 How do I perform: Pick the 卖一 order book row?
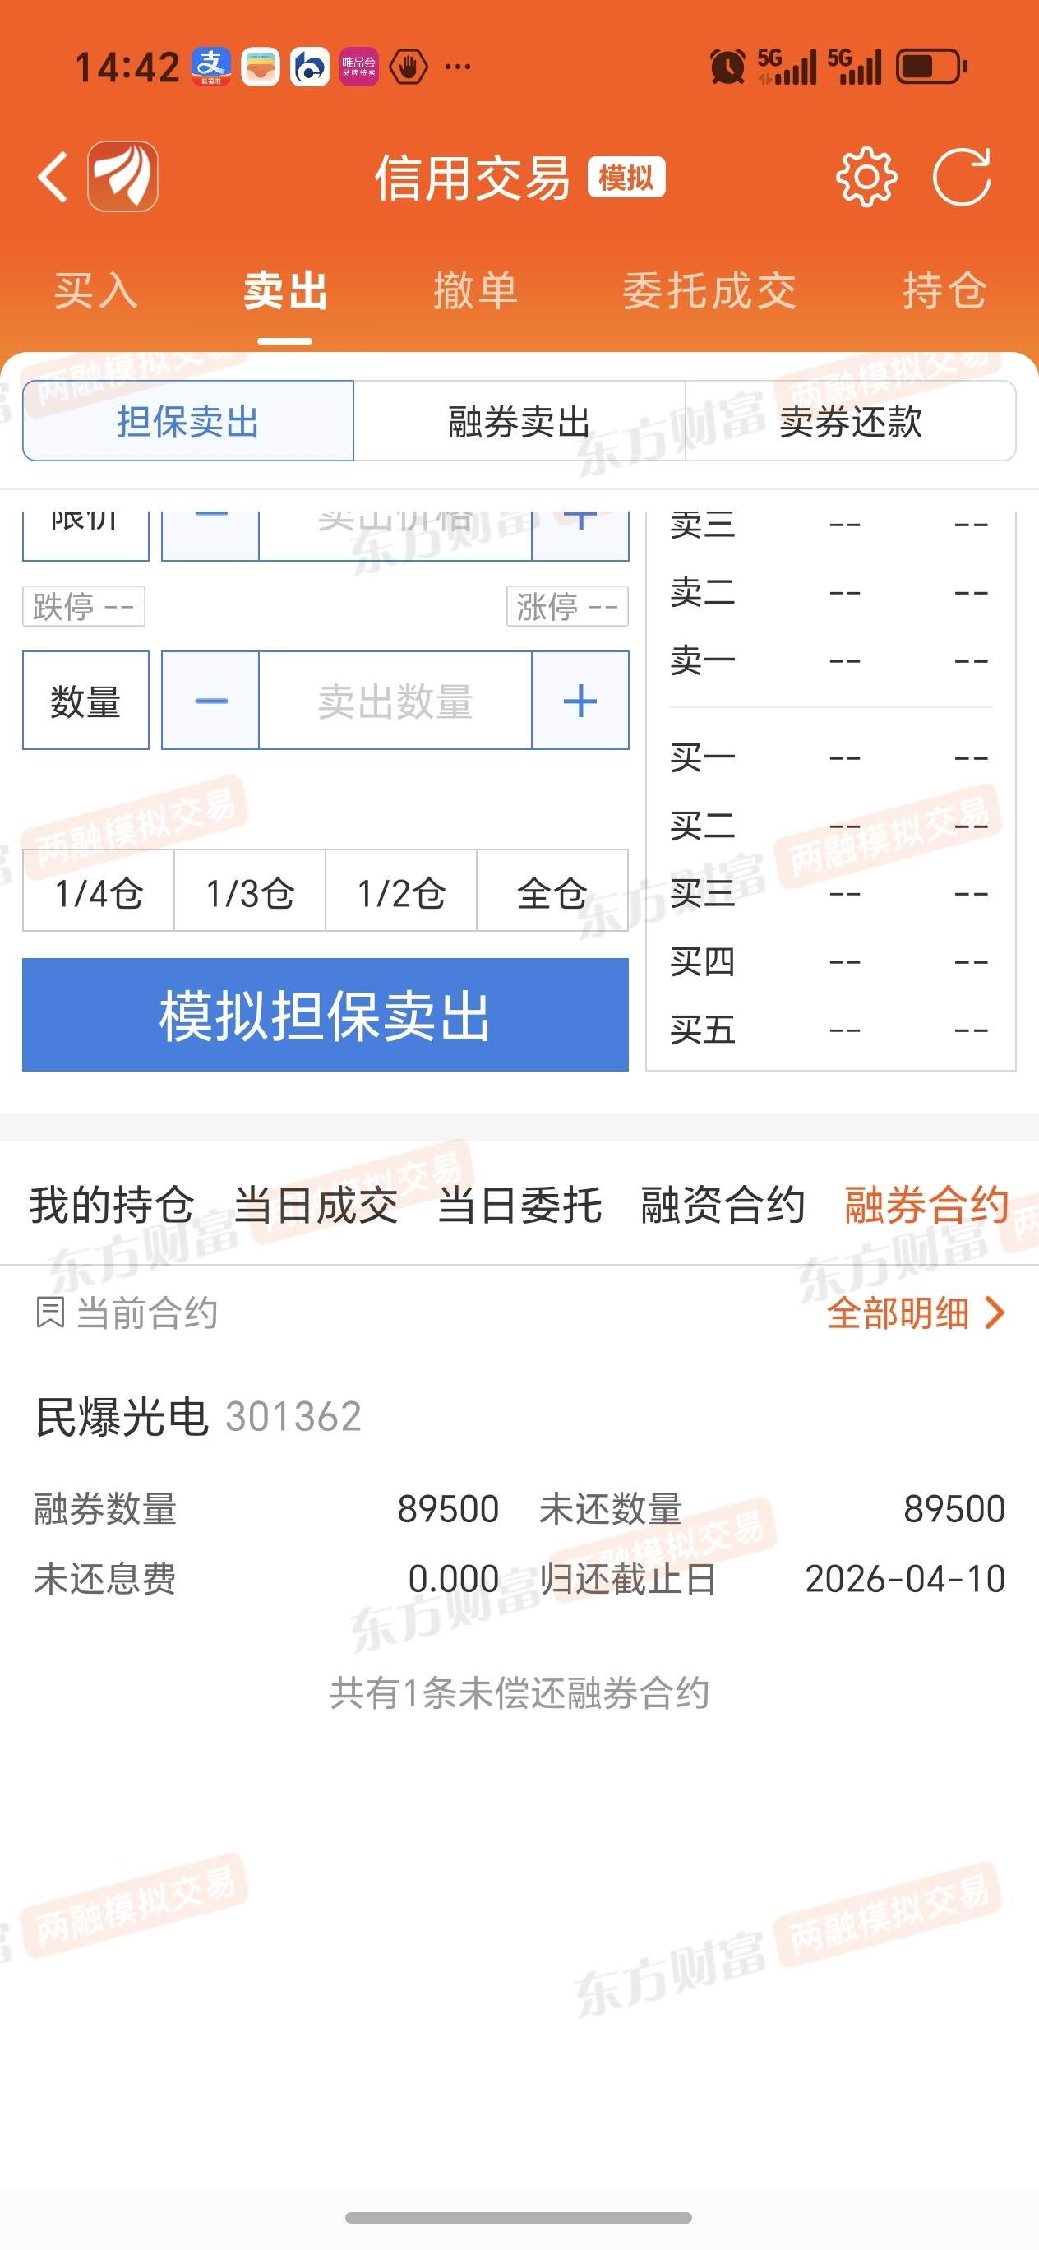[x=830, y=661]
